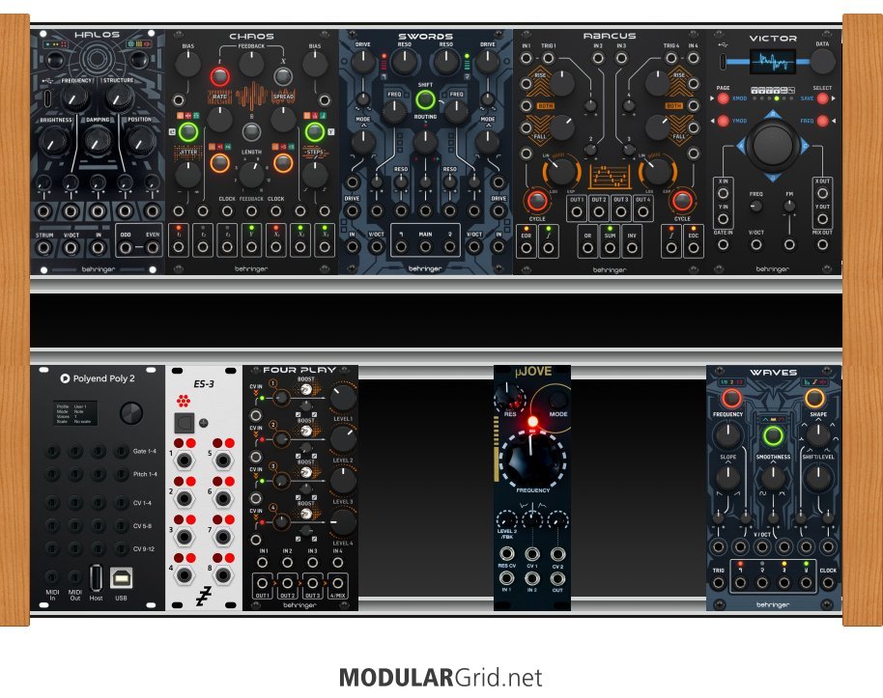Image resolution: width=883 pixels, height=698 pixels.
Task: Click the µJOVE RES knob
Action: [509, 396]
